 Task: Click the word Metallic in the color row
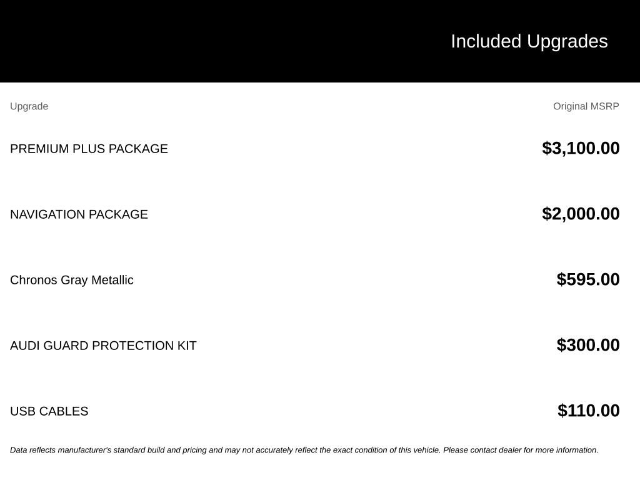(112, 280)
